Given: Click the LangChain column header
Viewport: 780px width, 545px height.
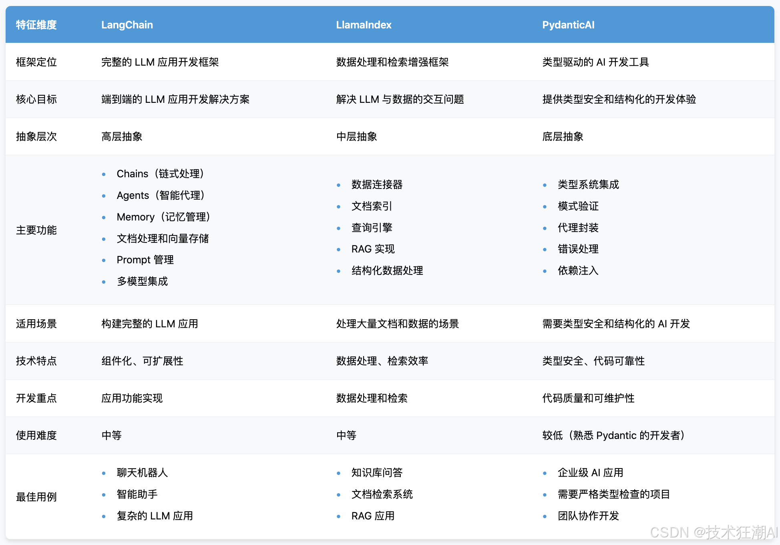Looking at the screenshot, I should click(127, 25).
